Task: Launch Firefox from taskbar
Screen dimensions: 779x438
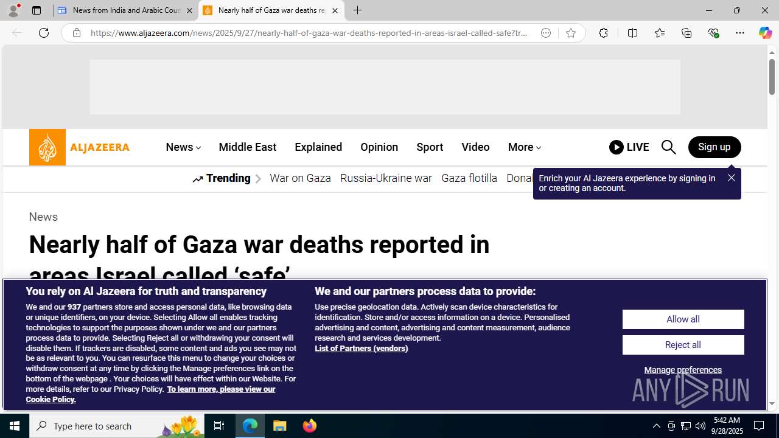Action: (x=310, y=426)
